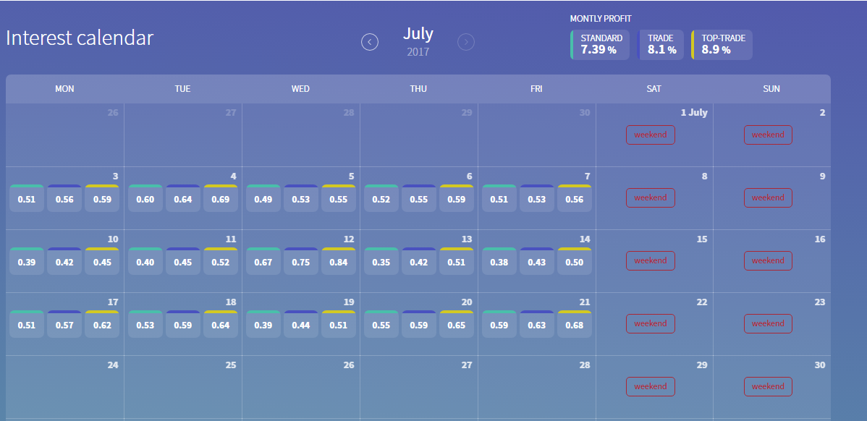Click the empty July 24 day cell
This screenshot has width=867, height=421.
click(x=64, y=391)
